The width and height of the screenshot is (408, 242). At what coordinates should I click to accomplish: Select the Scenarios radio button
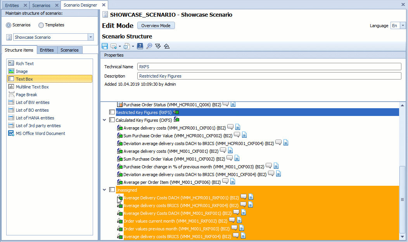pyautogui.click(x=8, y=25)
